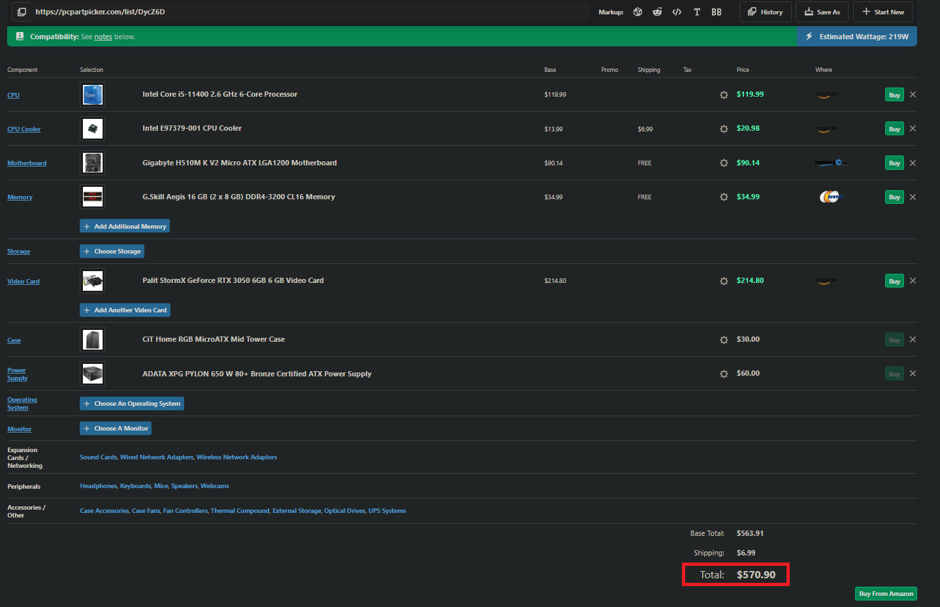Image resolution: width=940 pixels, height=607 pixels.
Task: Open the compatibility notes link
Action: coord(103,37)
